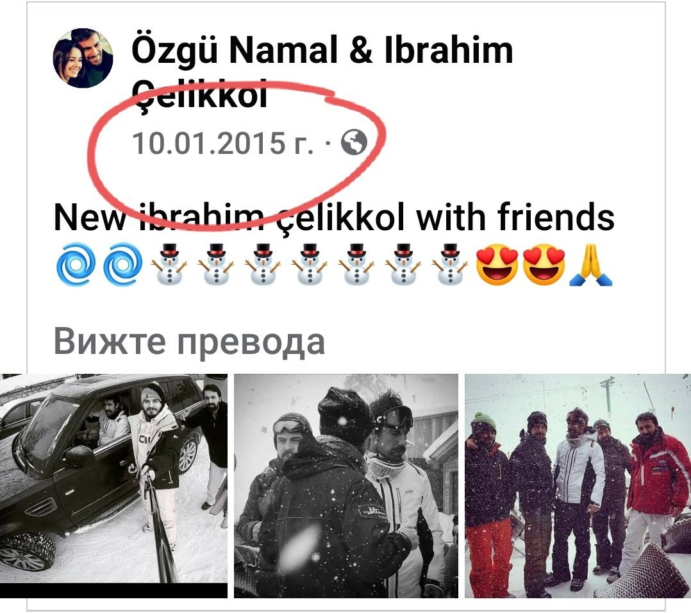This screenshot has height=613, width=691.
Task: Click the folded hands emoji
Action: click(590, 264)
